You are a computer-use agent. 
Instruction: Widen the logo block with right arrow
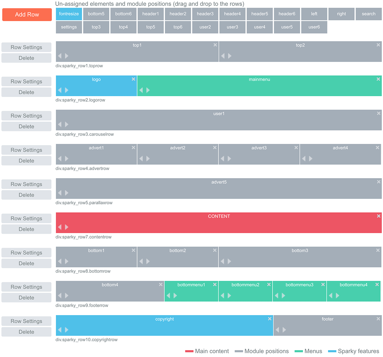pyautogui.click(x=66, y=90)
